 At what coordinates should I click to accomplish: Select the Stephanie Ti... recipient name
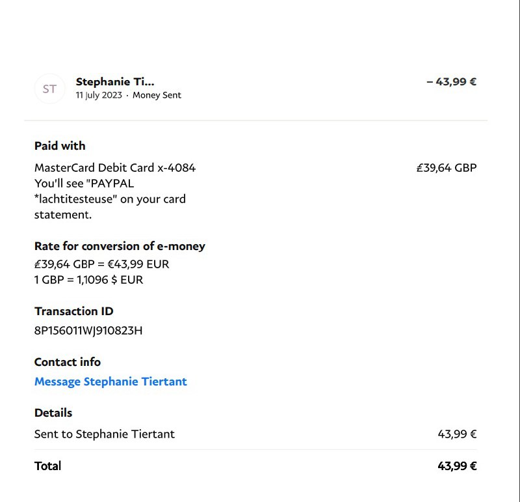coord(115,81)
